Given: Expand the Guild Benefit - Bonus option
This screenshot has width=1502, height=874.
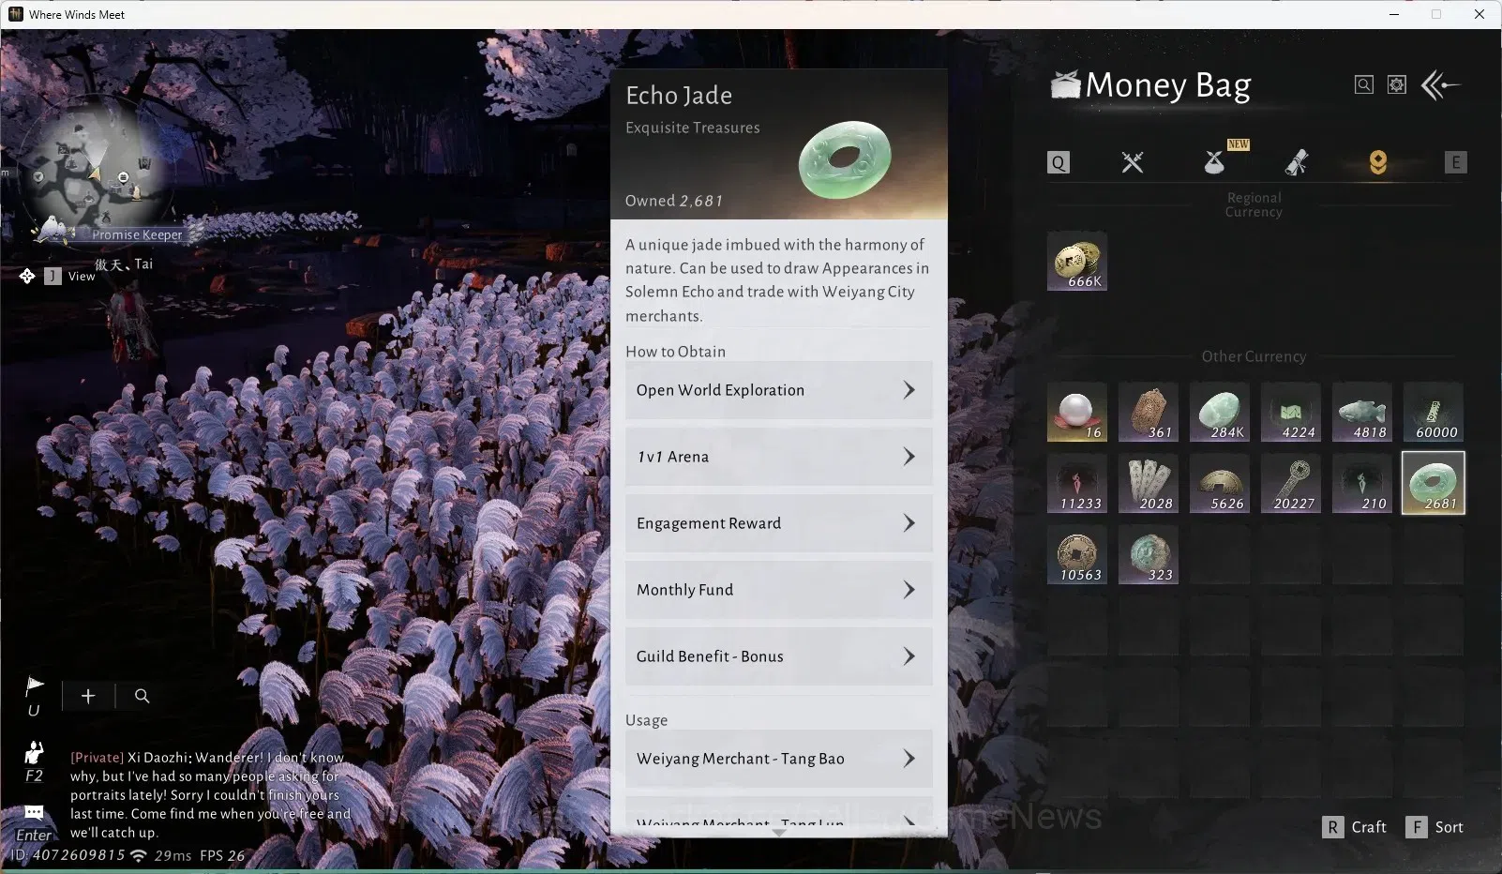Looking at the screenshot, I should 778,656.
